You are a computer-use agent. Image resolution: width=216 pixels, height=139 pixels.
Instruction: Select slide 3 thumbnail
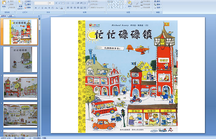pyautogui.click(x=20, y=87)
